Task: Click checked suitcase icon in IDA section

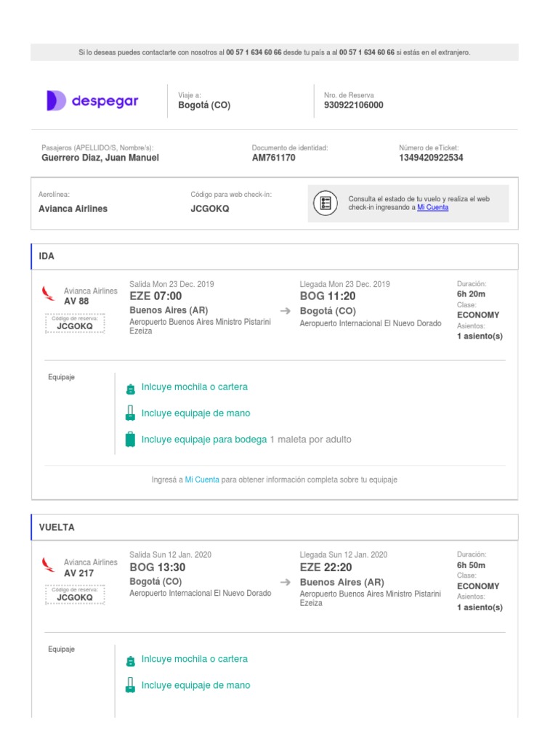Action: (x=131, y=440)
